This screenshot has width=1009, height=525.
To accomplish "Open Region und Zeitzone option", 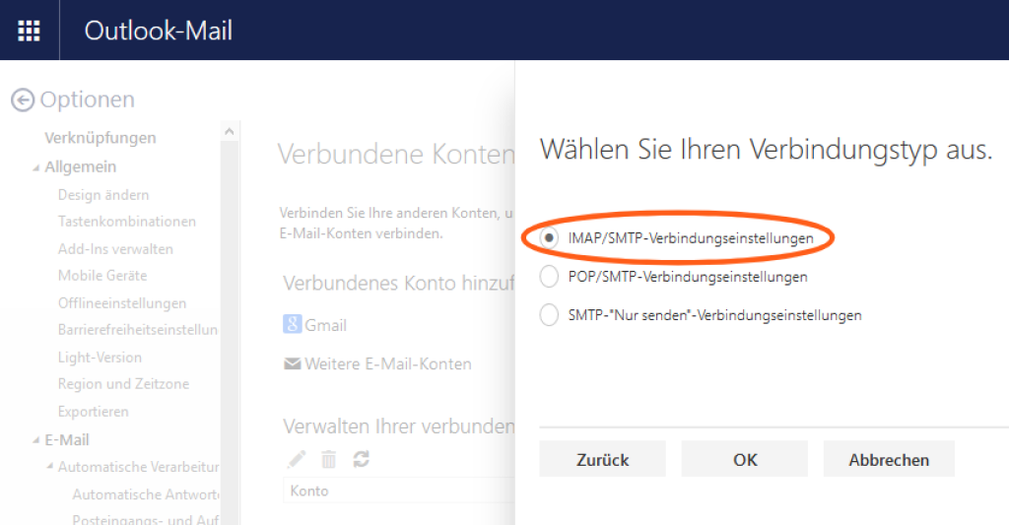I will click(x=123, y=384).
